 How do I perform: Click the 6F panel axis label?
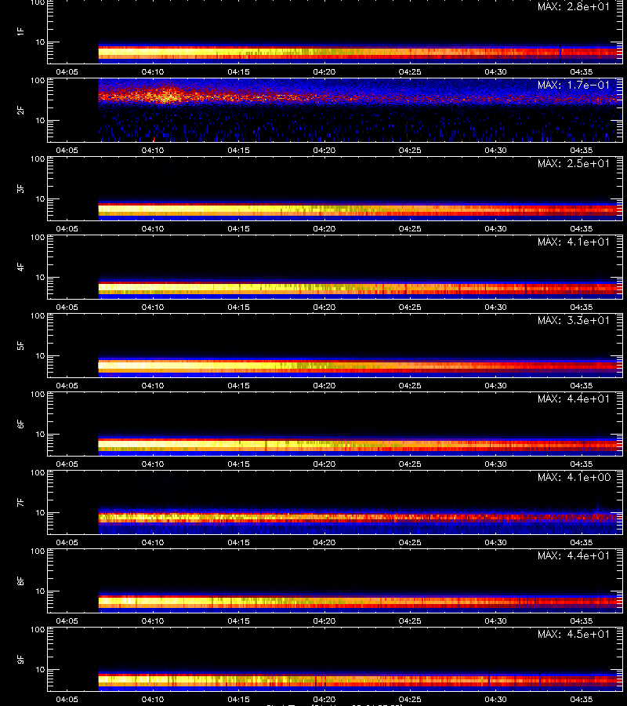[20, 424]
